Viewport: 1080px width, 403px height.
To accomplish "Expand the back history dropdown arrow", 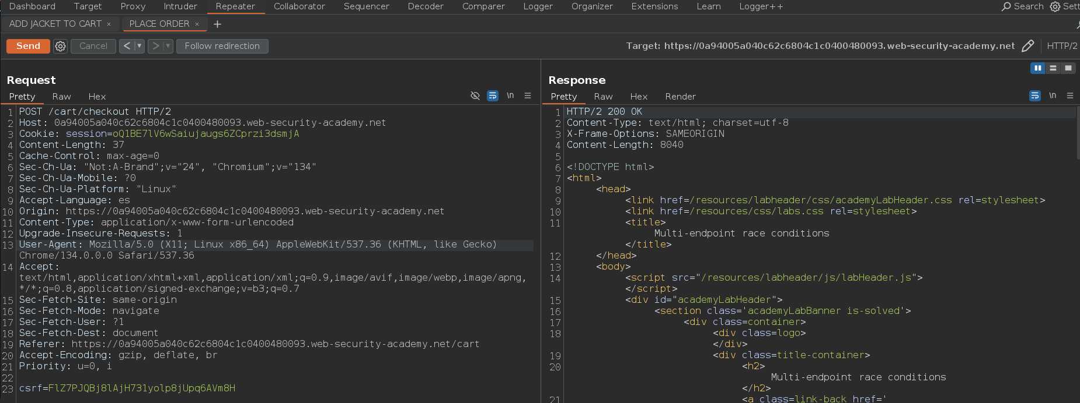I will [x=139, y=46].
